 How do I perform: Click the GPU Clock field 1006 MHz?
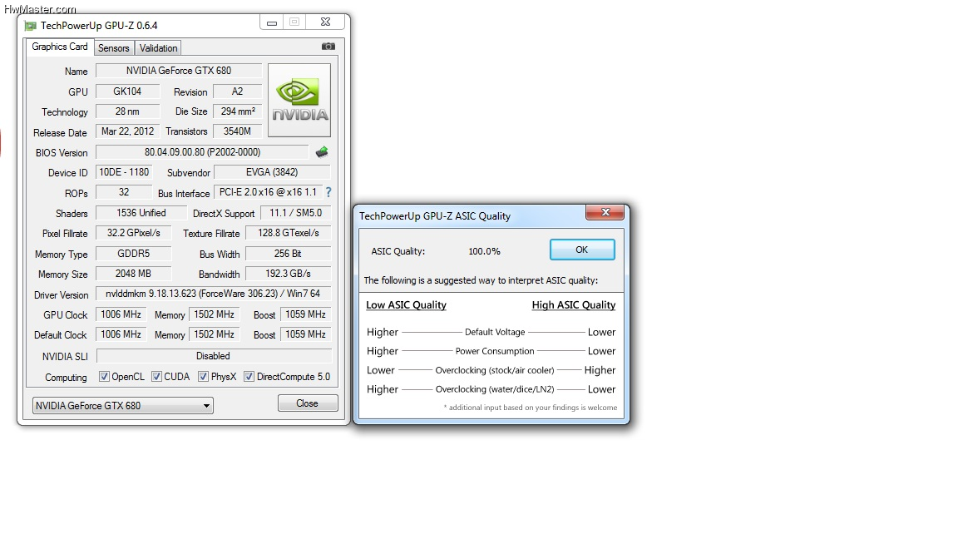pos(121,314)
